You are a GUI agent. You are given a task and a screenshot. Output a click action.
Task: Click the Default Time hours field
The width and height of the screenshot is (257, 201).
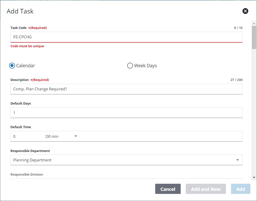25,136
